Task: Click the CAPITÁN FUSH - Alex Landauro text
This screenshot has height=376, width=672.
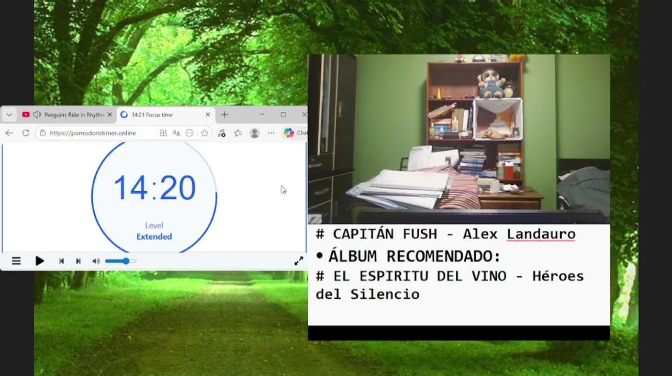Action: (445, 234)
